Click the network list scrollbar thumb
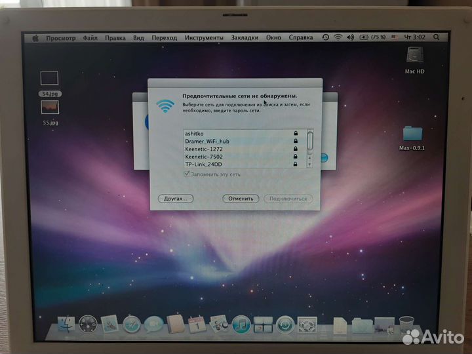Screen dimensions: 472x354 [x=309, y=140]
